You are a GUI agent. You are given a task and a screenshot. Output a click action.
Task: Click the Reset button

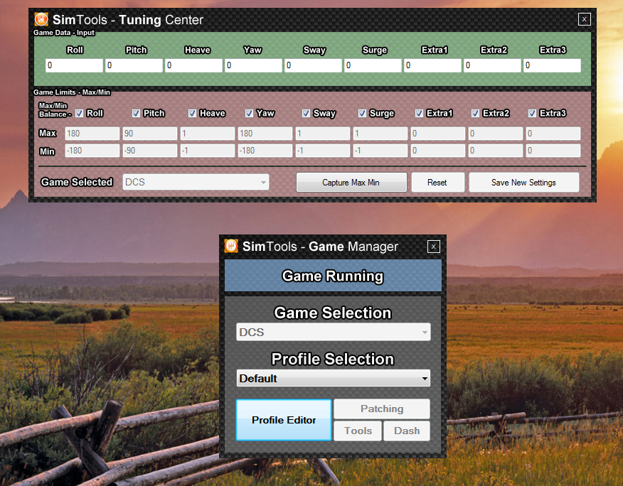437,182
